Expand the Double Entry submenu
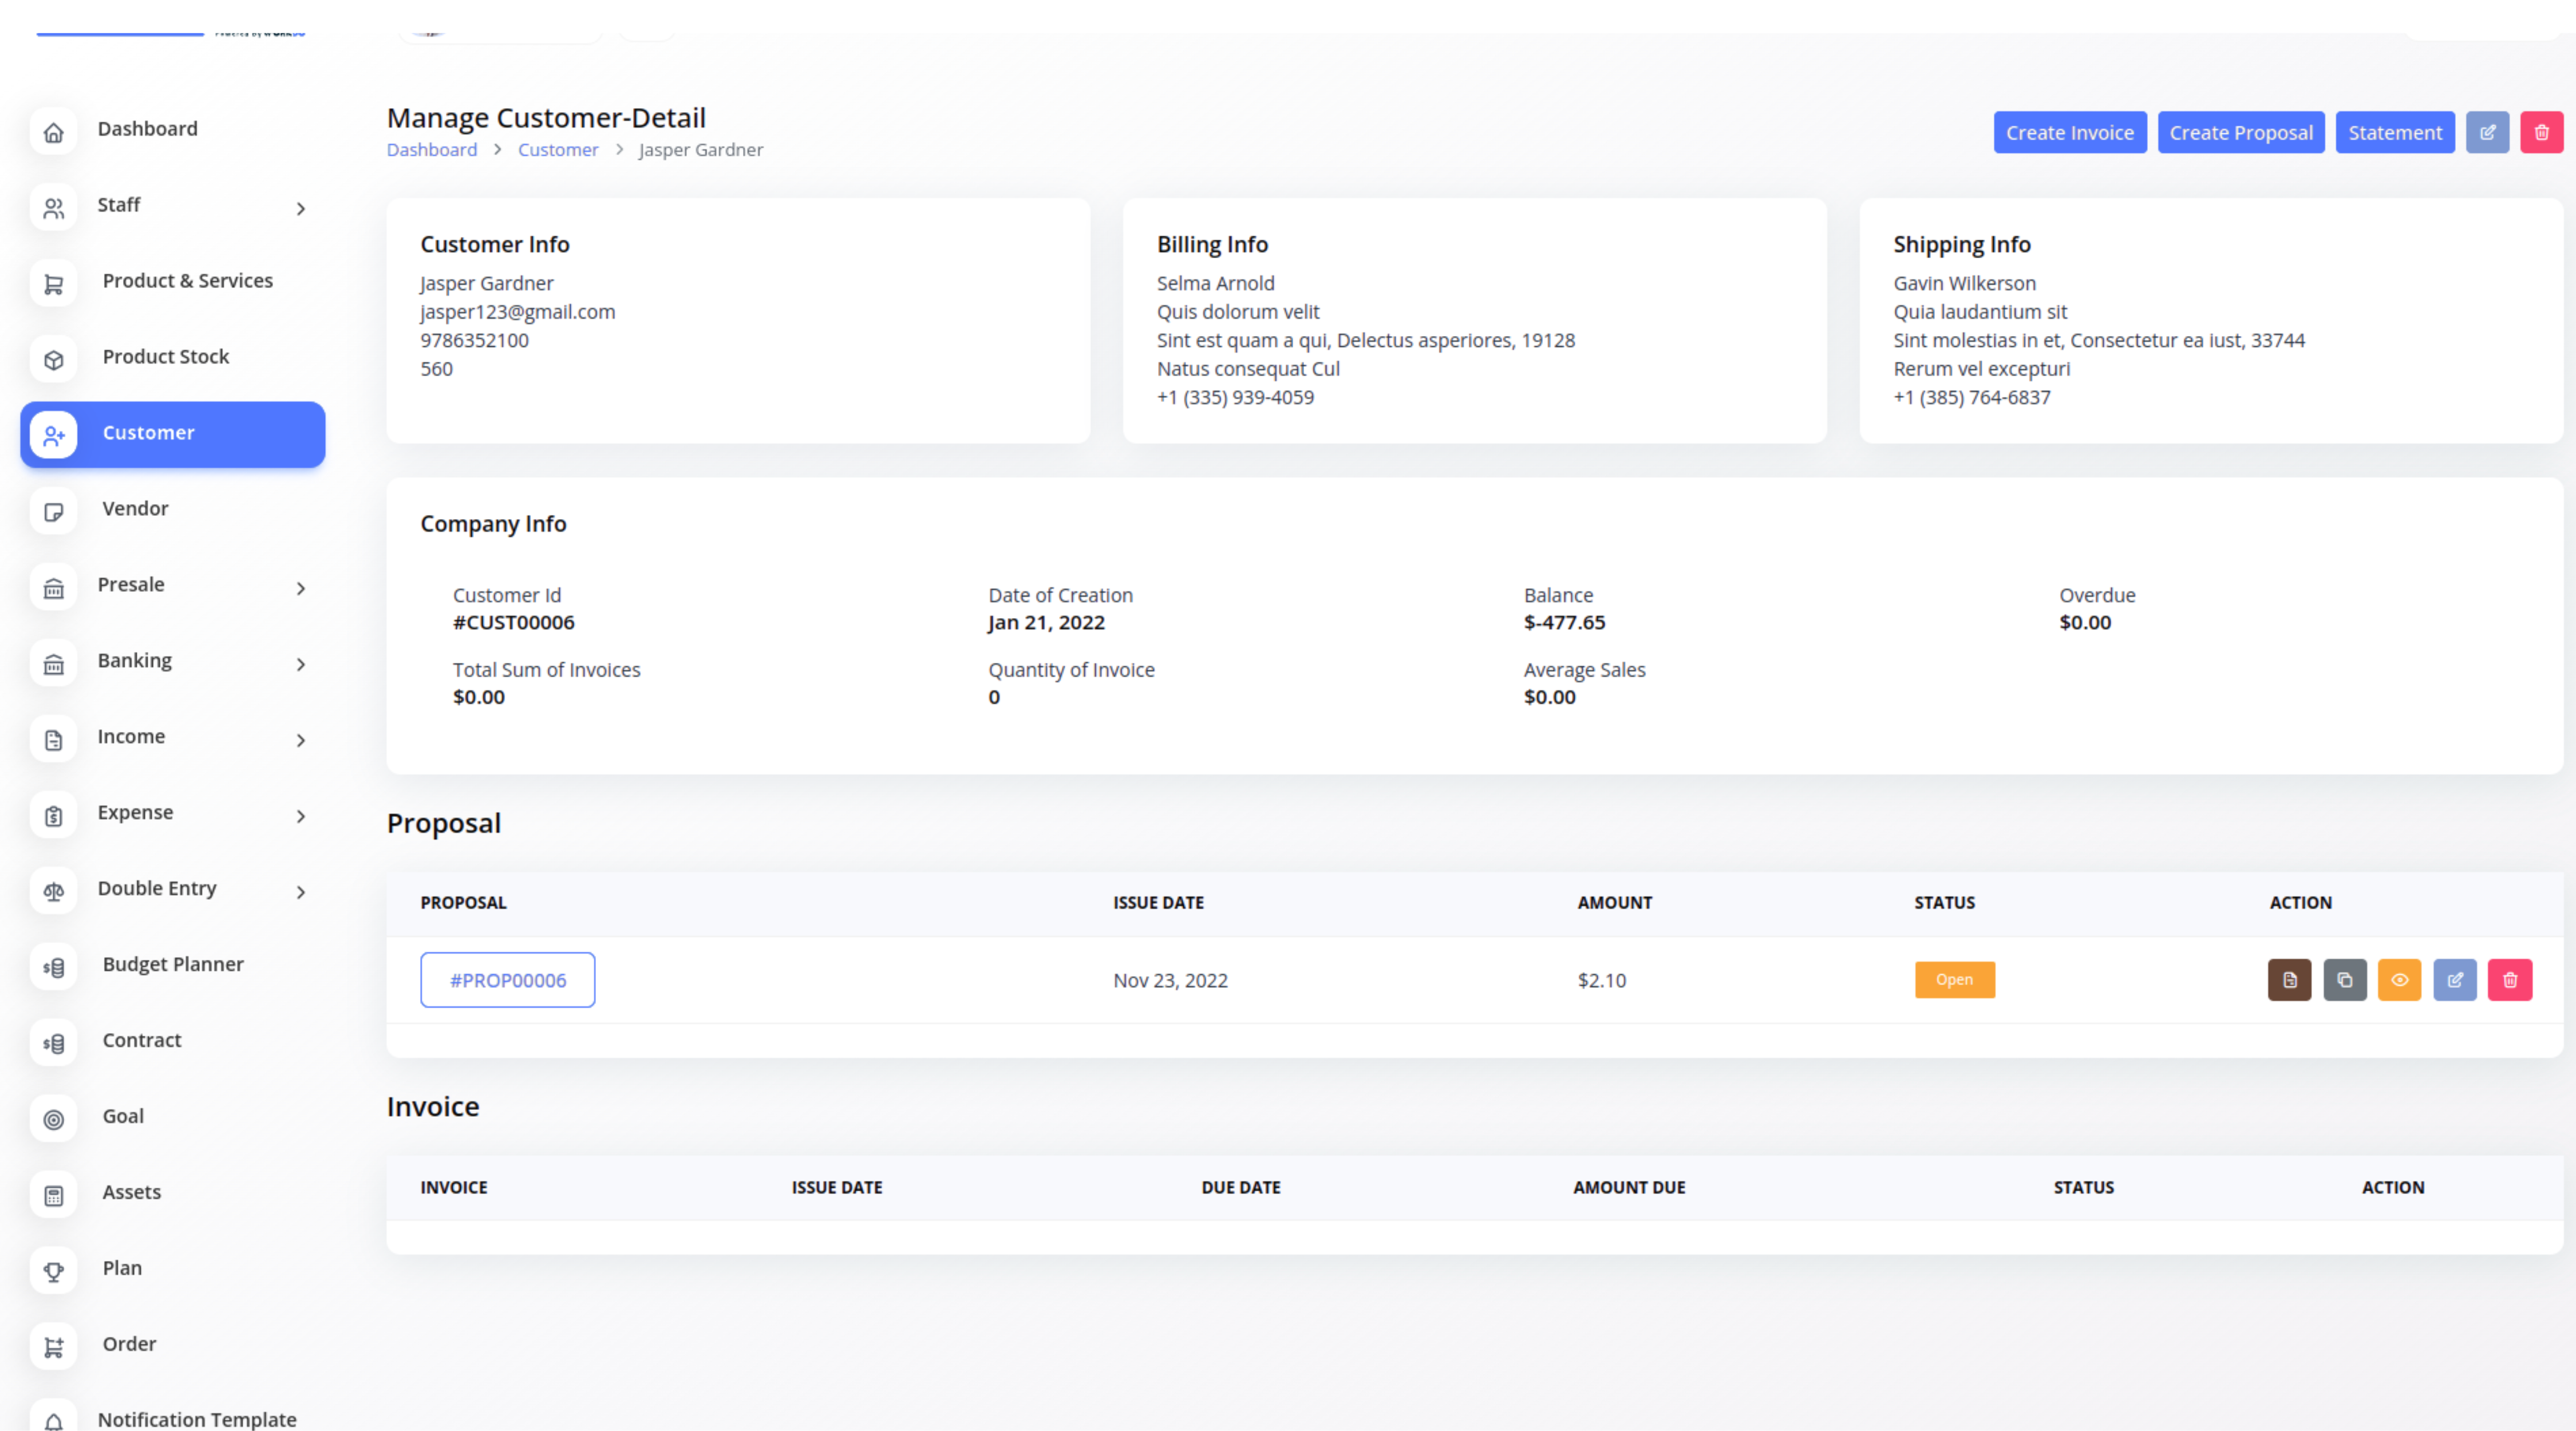 tap(301, 892)
